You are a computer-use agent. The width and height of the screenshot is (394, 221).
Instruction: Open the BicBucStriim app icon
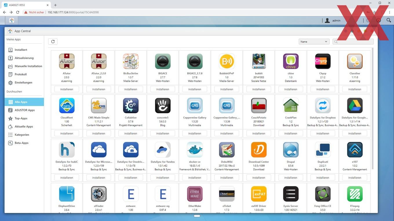pyautogui.click(x=131, y=61)
